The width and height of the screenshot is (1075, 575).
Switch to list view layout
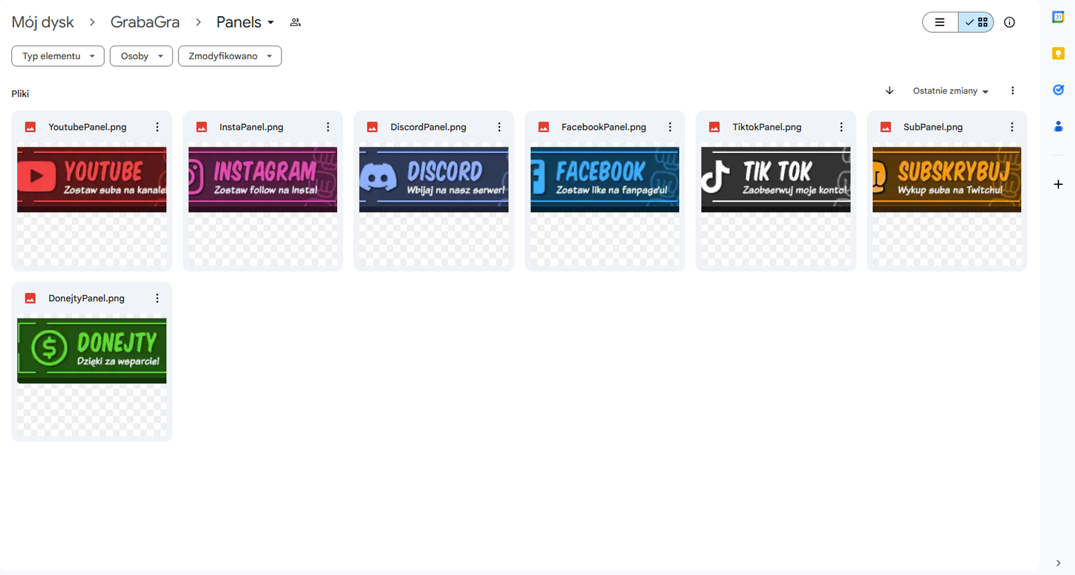(940, 22)
